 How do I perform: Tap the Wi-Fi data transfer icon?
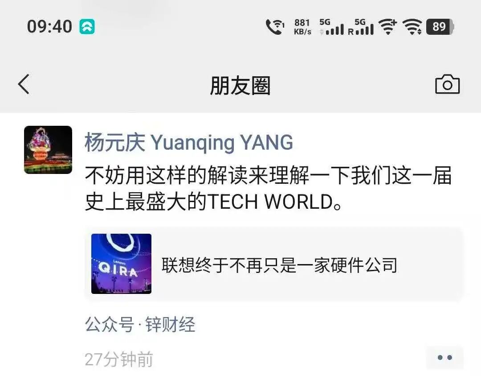(412, 27)
